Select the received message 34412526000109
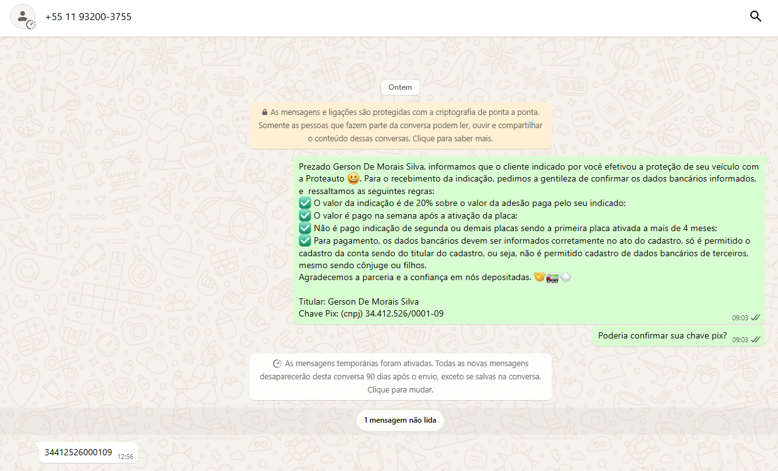 click(x=78, y=452)
